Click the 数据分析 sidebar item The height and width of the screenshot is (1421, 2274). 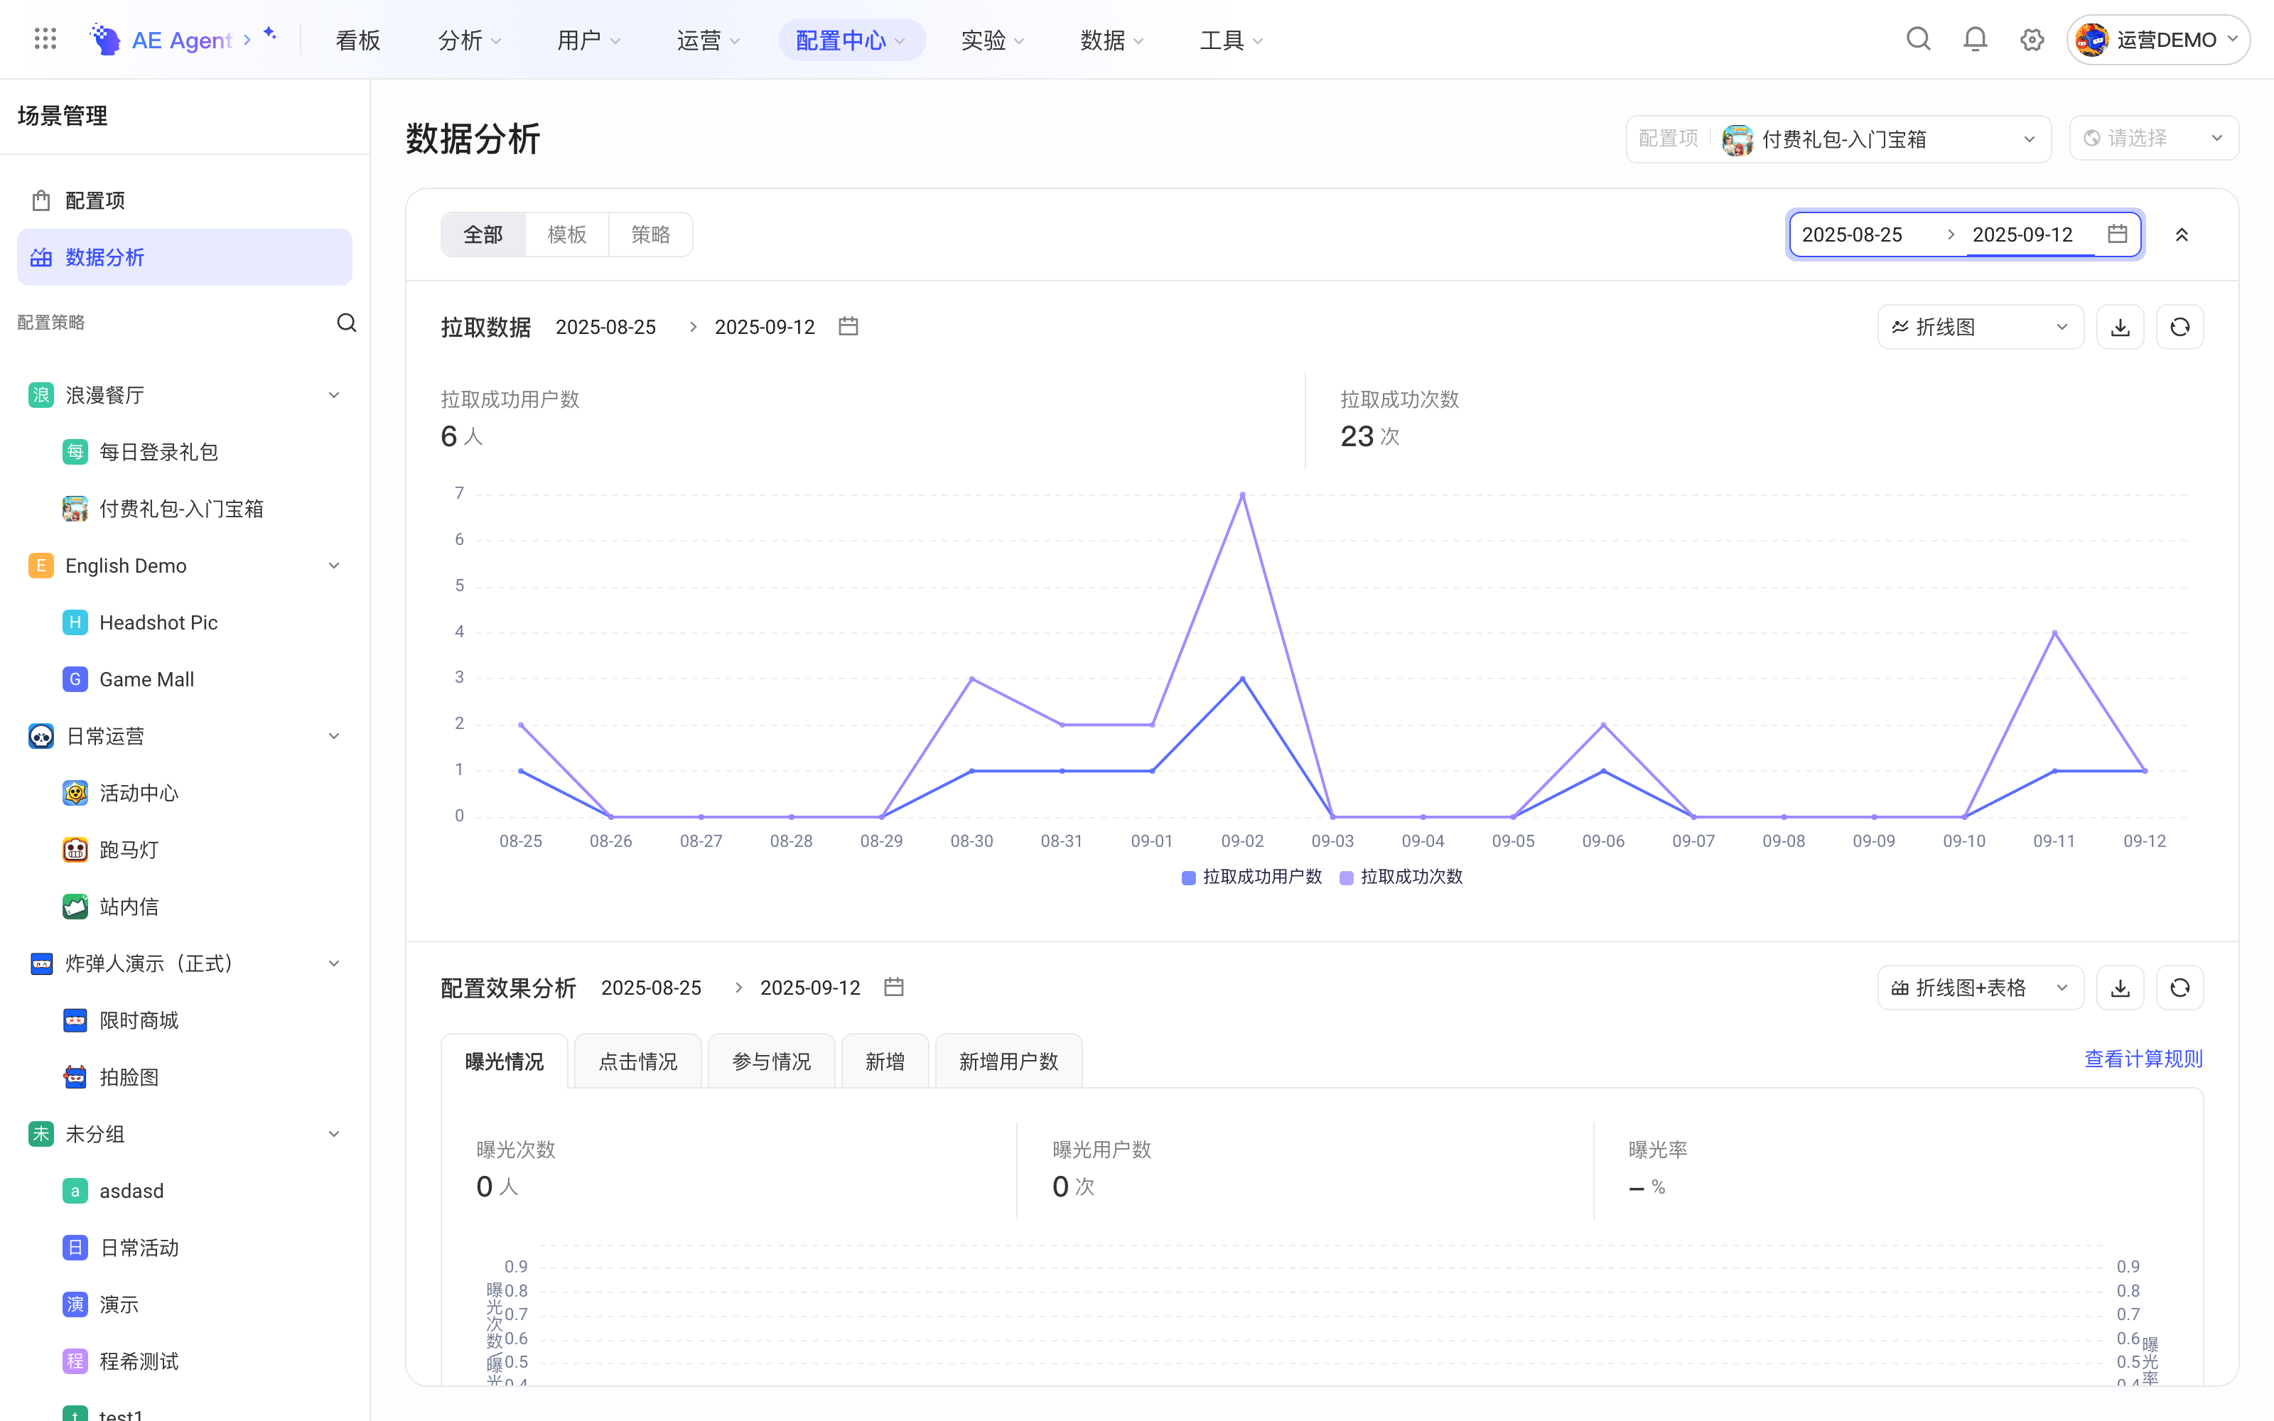click(x=185, y=257)
